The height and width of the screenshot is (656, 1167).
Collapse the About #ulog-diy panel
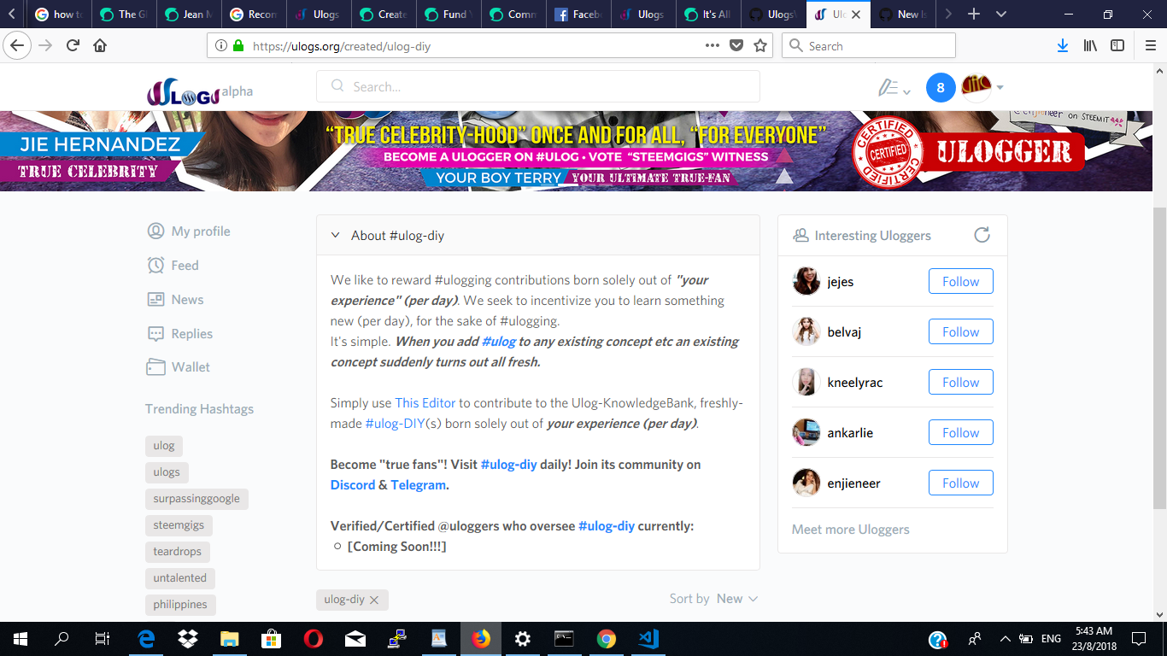click(336, 236)
